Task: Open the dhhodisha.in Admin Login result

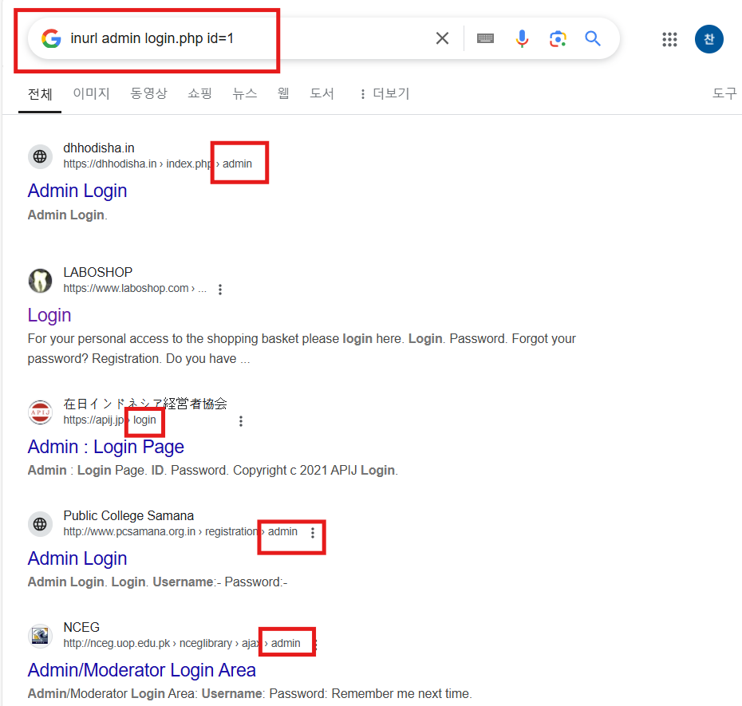Action: (77, 191)
